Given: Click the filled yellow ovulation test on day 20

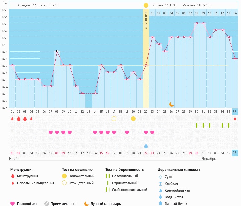Looking at the screenshot, I should tap(133, 119).
